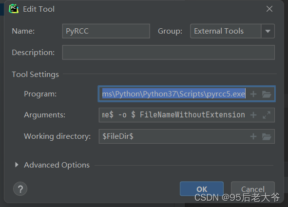Insert macro via plus icon in Arguments field
This screenshot has height=207, width=288.
point(253,115)
